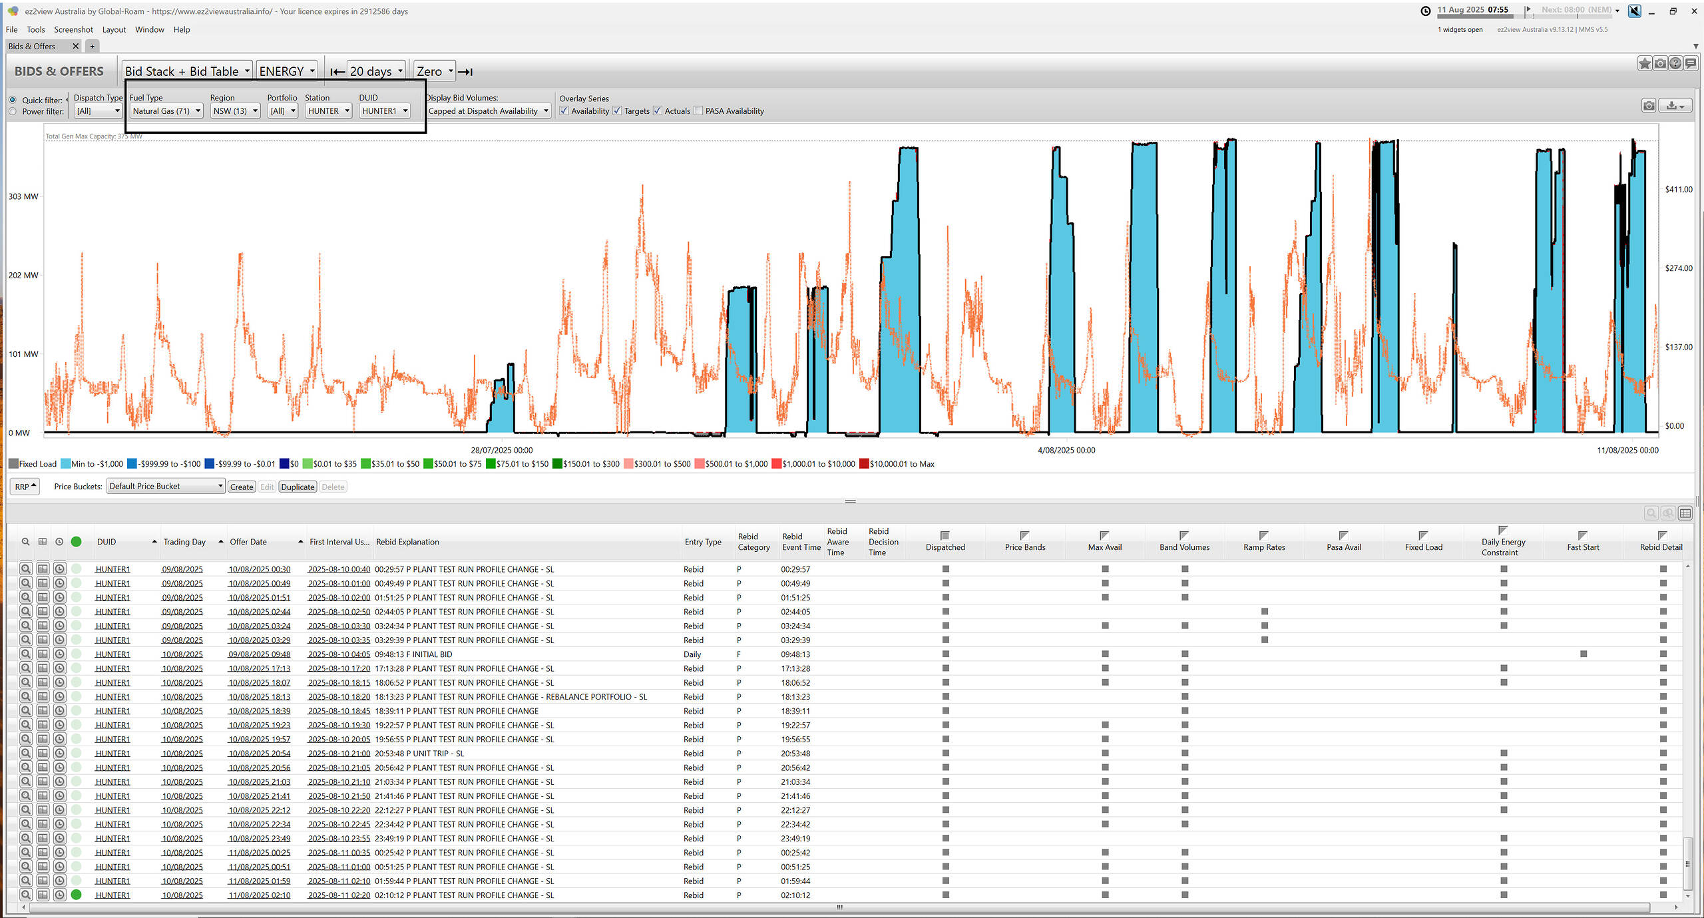Open the File menu
Image resolution: width=1704 pixels, height=918 pixels.
tap(12, 29)
